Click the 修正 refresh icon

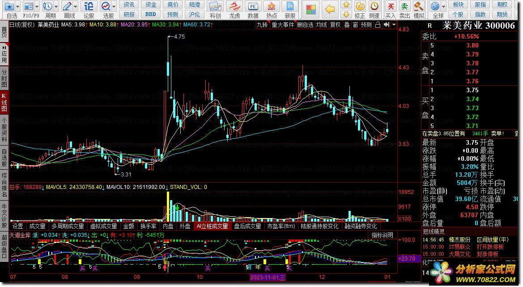pos(360,6)
